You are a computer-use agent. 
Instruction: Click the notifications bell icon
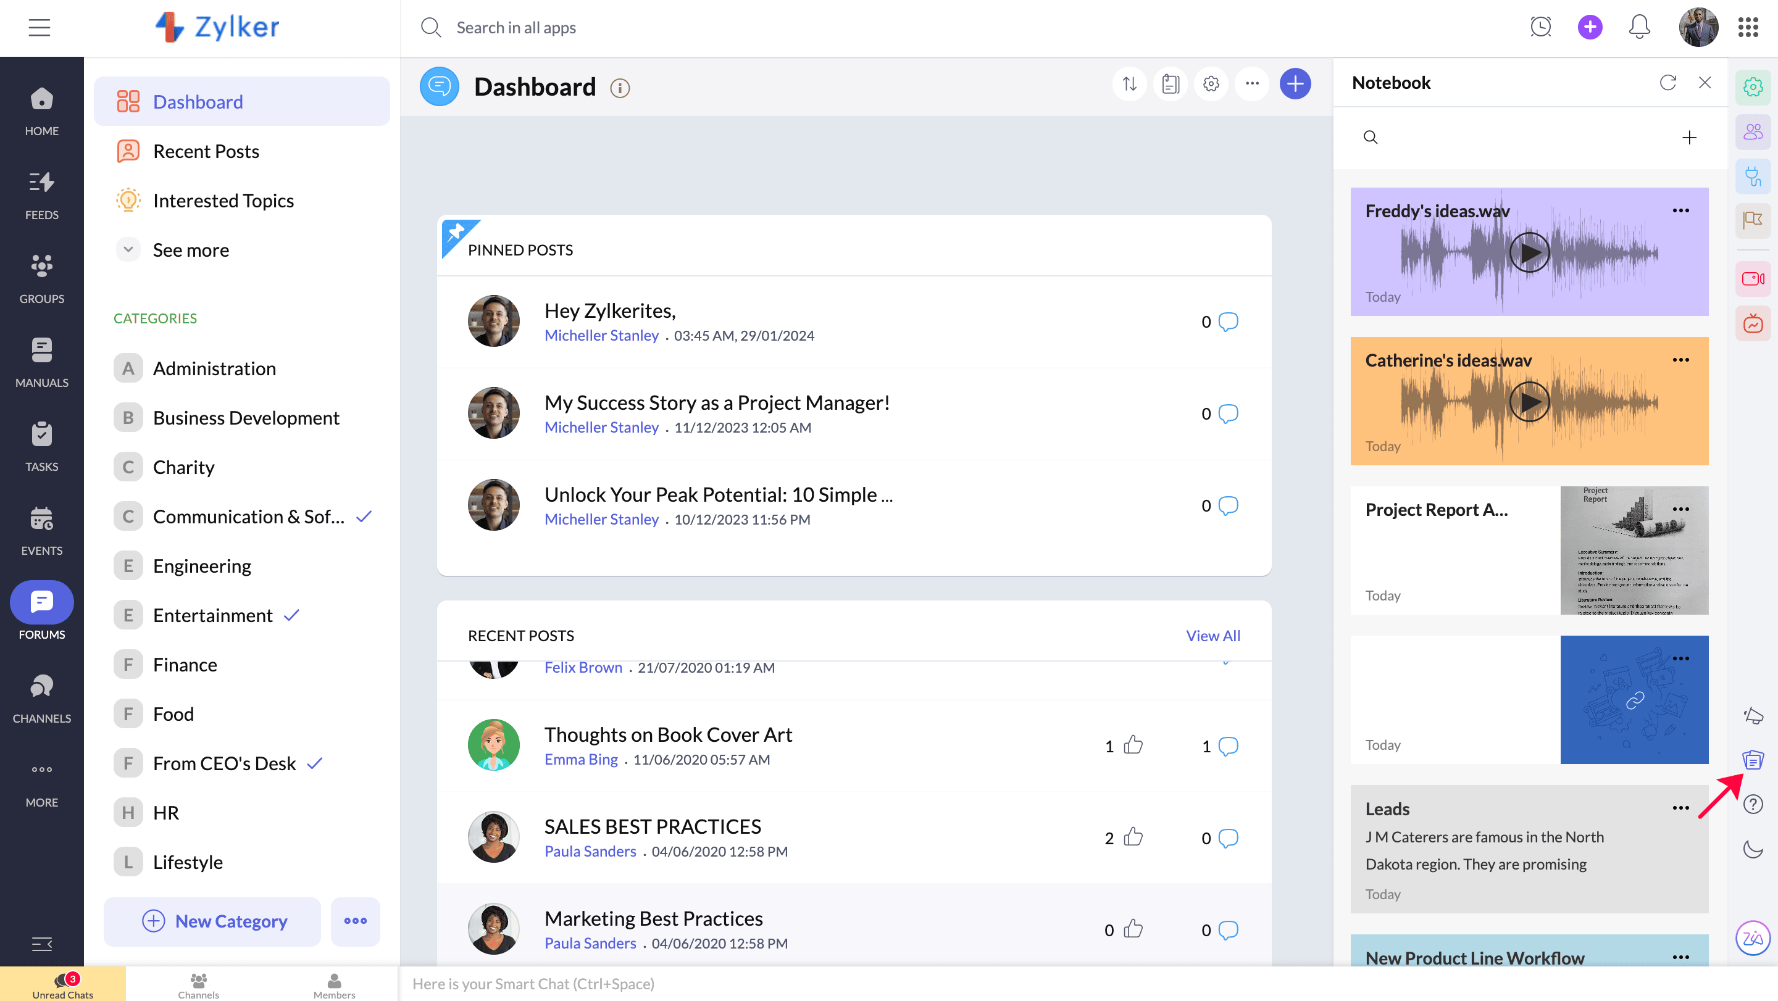pos(1639,28)
